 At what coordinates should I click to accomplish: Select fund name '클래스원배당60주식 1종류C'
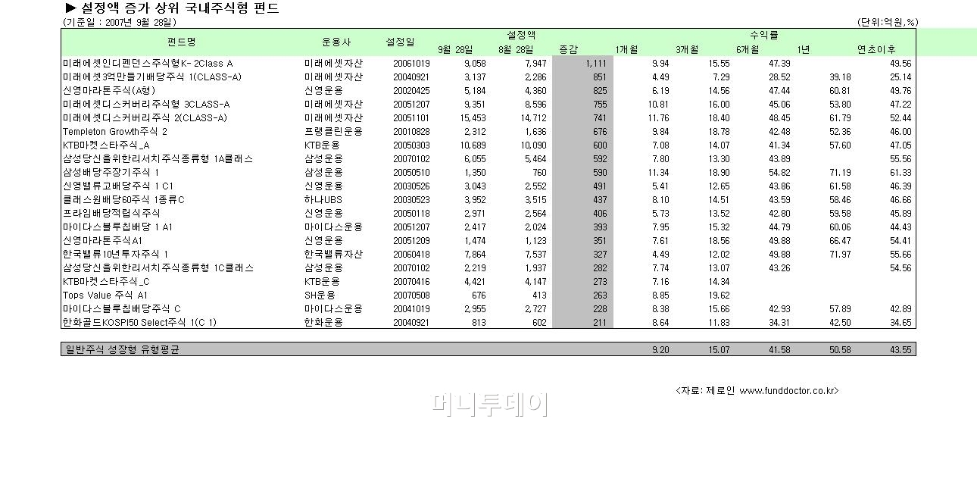point(123,200)
